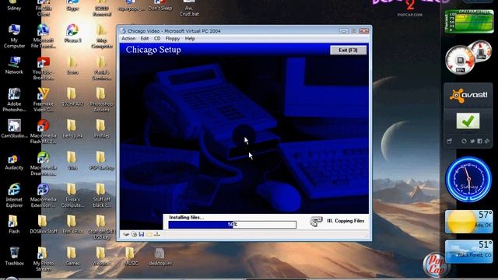Open the Flash folder shortcut

(14, 224)
